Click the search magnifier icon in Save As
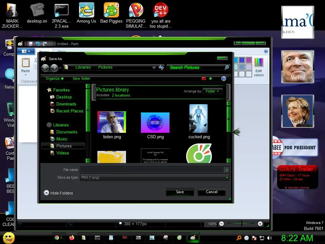The height and width of the screenshot is (244, 325). [227, 67]
